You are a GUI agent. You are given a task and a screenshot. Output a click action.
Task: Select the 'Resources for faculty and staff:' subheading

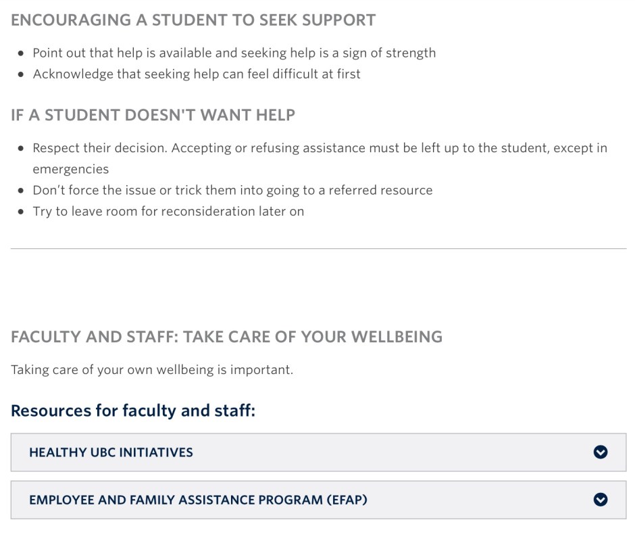133,410
